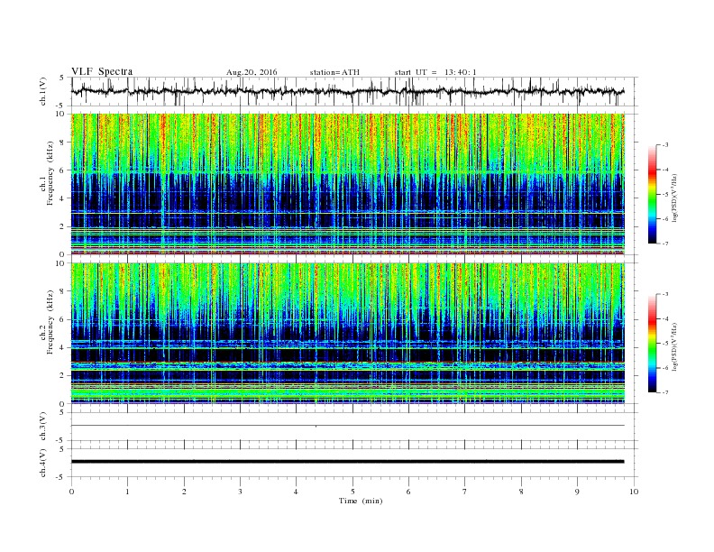Click the time axis tick label "1"
Screen dimensions: 714x552
coord(127,492)
